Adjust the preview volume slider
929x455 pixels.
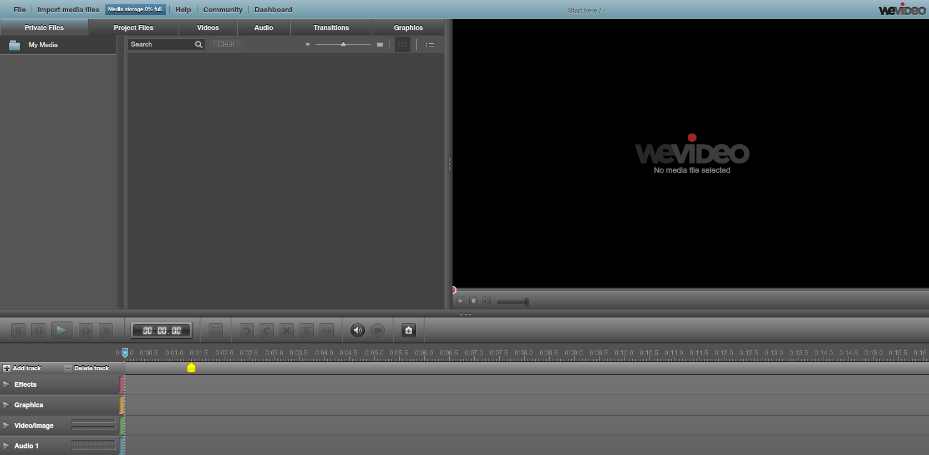coord(512,302)
